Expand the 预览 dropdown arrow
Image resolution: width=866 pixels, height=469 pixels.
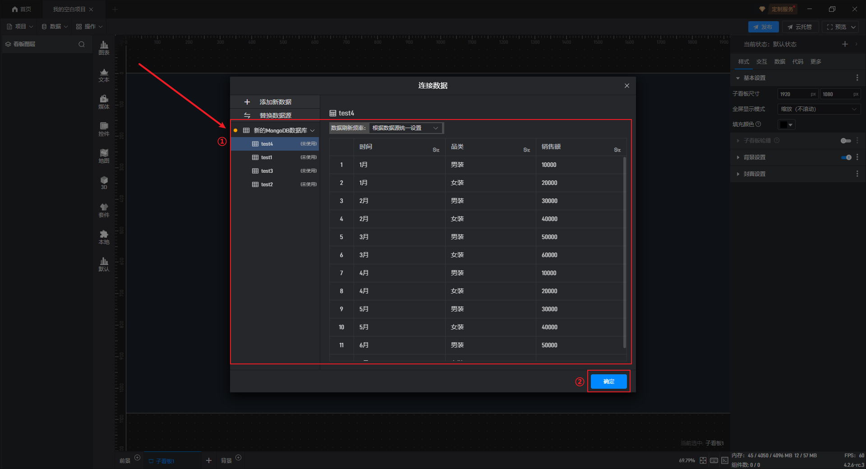[853, 27]
